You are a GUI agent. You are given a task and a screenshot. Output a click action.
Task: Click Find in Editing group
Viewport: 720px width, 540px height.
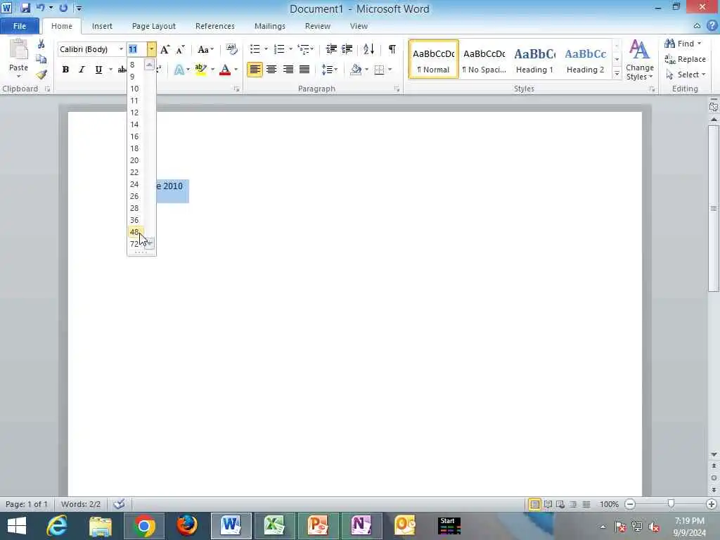(683, 44)
